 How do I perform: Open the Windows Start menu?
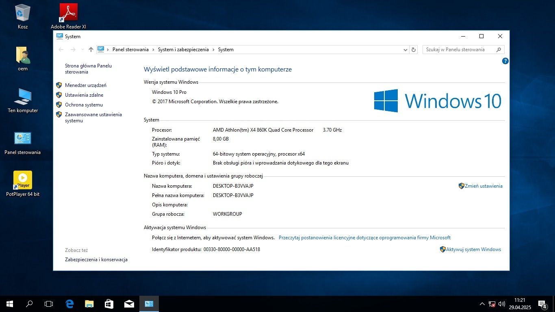(10, 303)
